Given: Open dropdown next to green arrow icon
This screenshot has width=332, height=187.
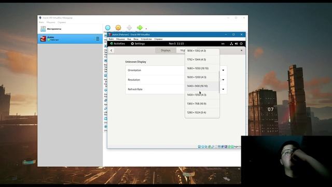Looking at the screenshot, I should coord(146,29).
